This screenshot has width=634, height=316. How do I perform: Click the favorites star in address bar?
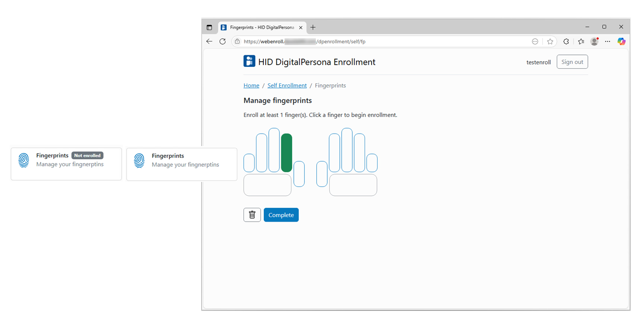tap(550, 41)
